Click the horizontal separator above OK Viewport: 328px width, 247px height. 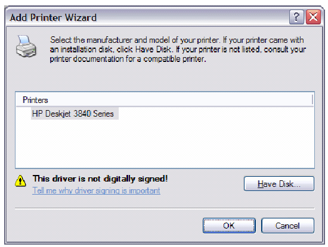(165, 208)
